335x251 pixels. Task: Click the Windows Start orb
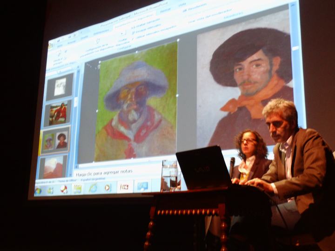[x=38, y=191]
